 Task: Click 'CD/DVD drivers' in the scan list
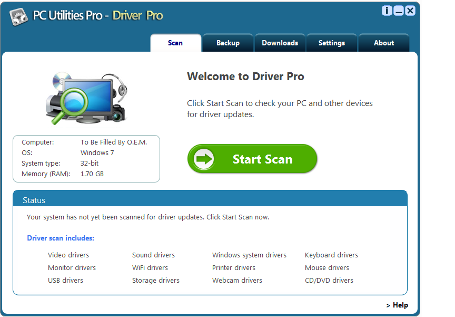[329, 281]
